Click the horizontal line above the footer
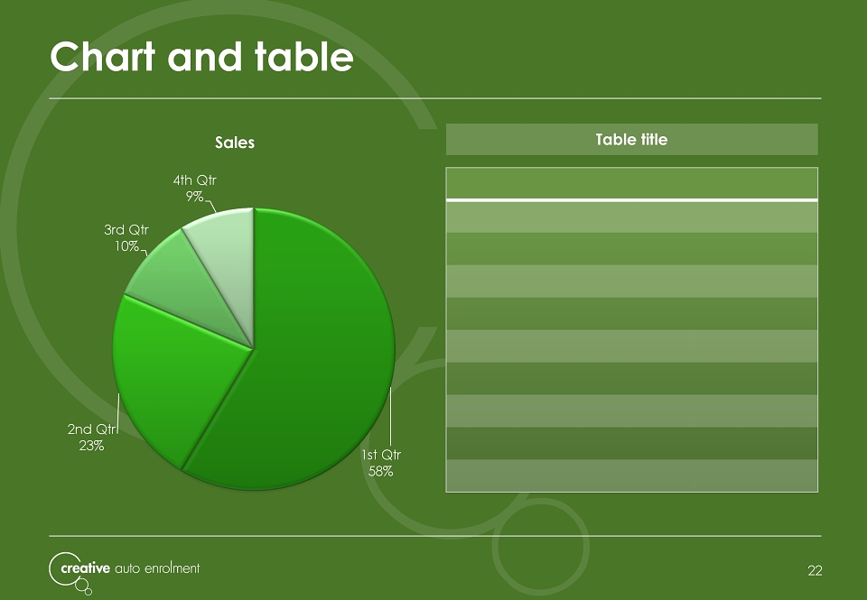This screenshot has height=600, width=867. (435, 536)
